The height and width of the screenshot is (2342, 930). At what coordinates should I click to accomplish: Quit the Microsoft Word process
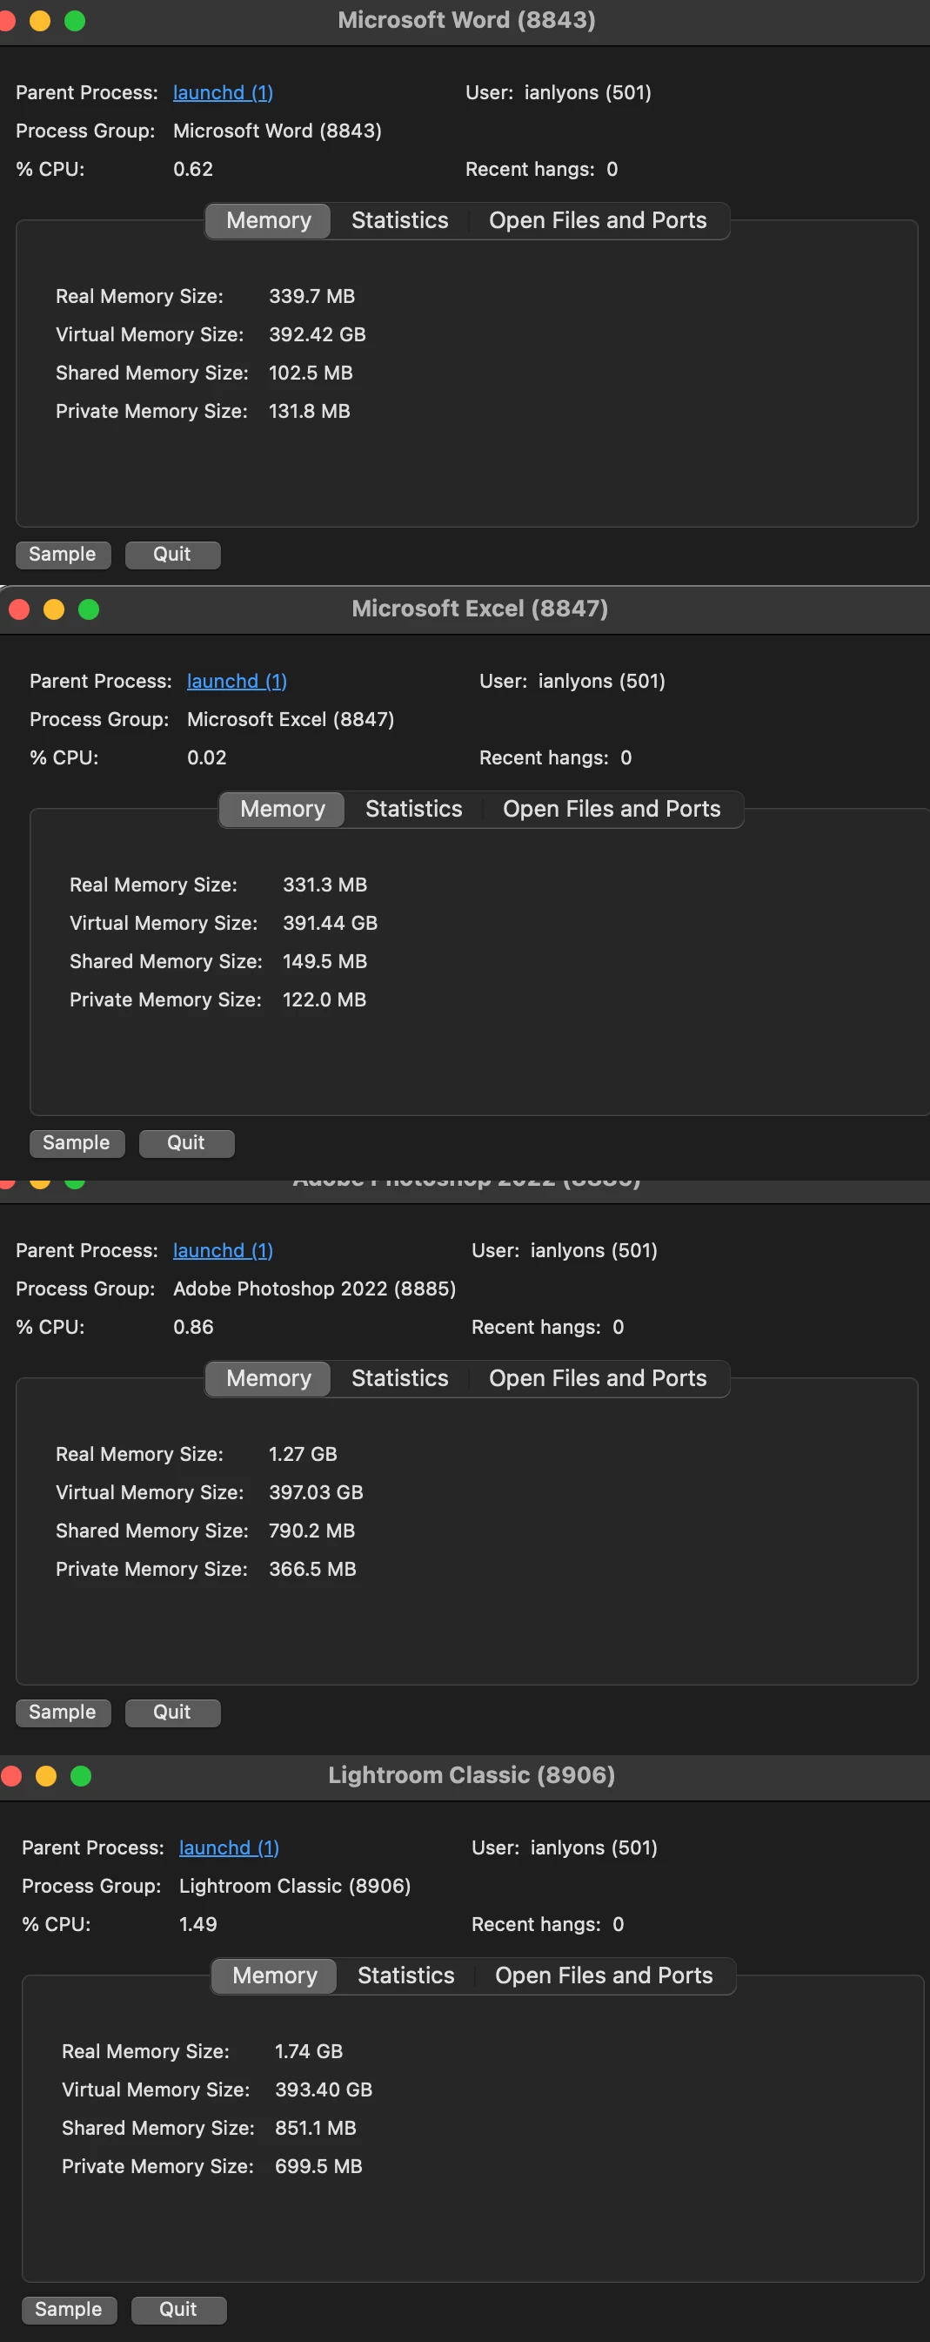pos(171,555)
